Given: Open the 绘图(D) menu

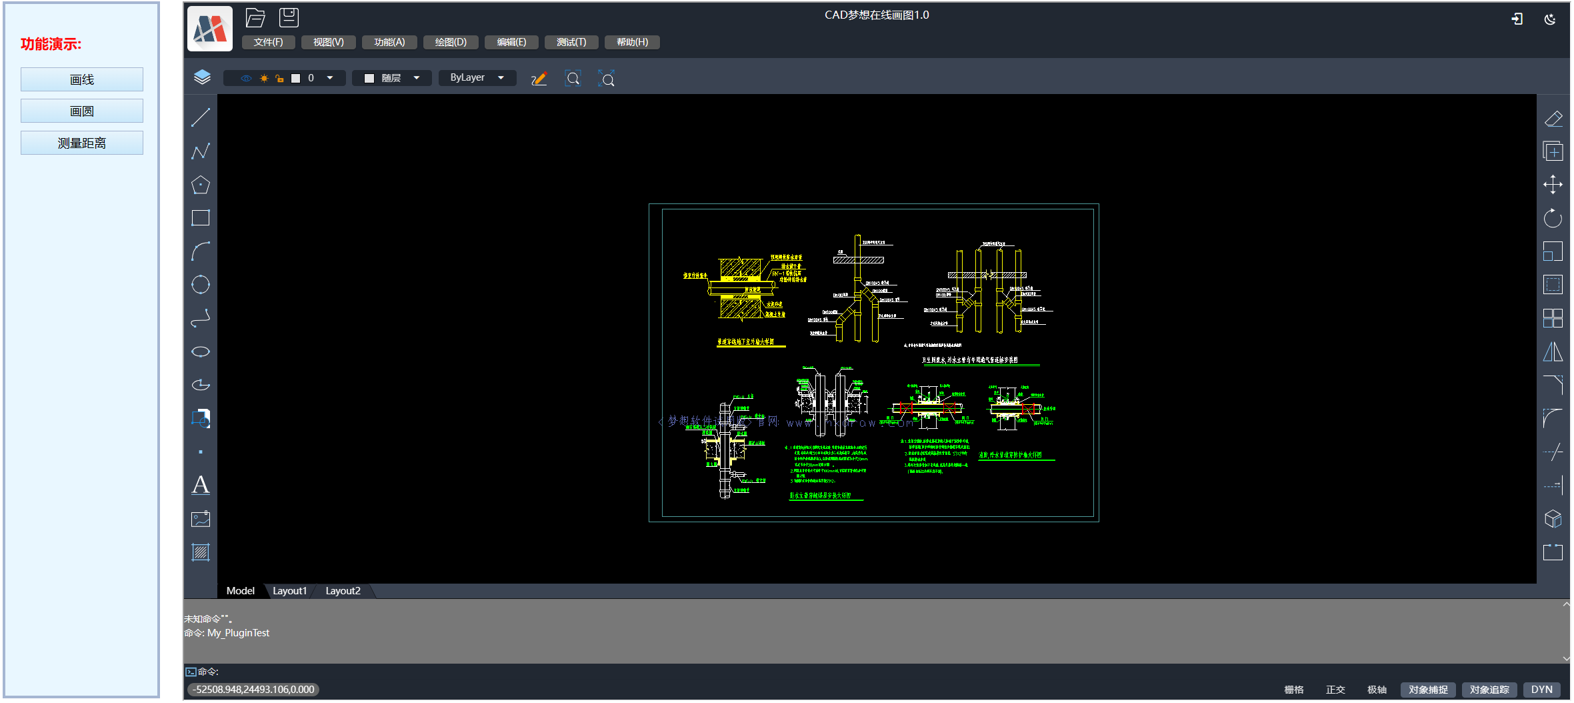Looking at the screenshot, I should coord(451,42).
